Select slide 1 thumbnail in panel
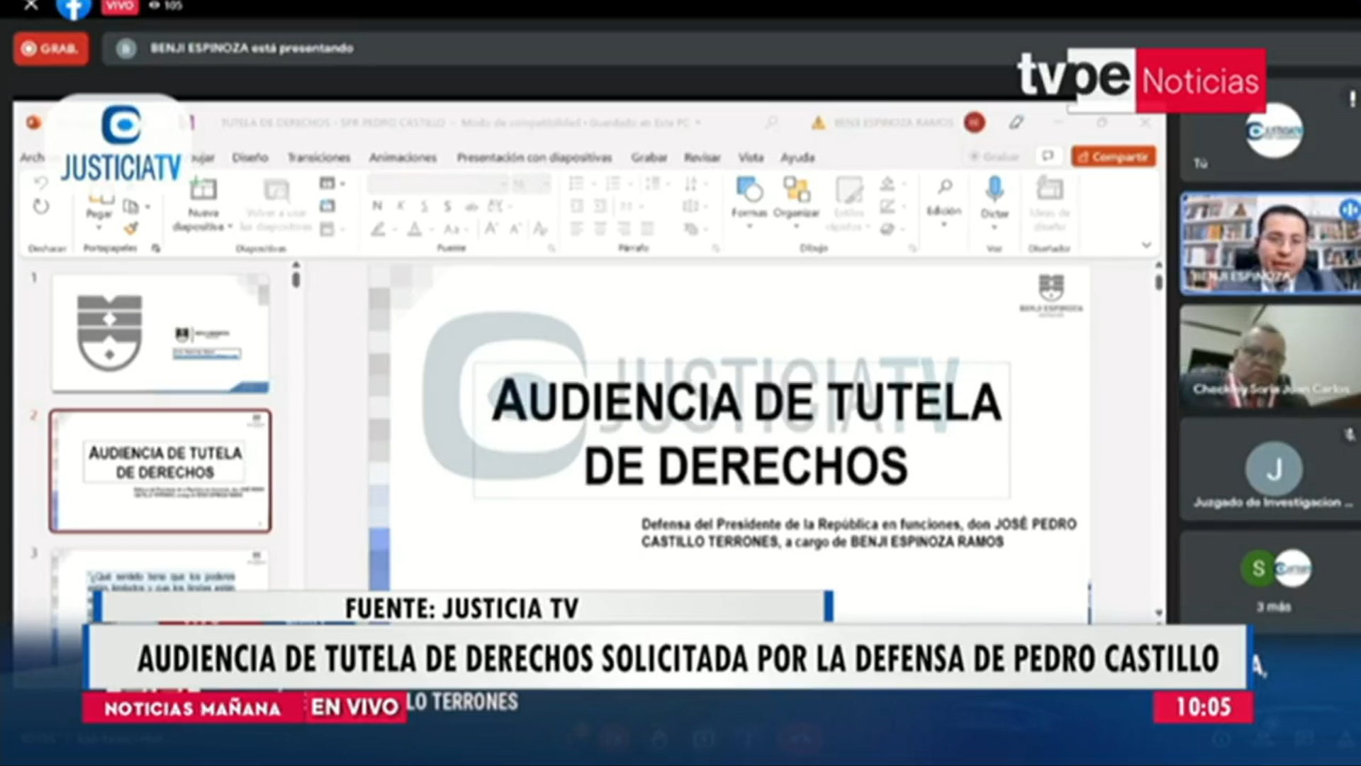Image resolution: width=1361 pixels, height=766 pixels. (160, 333)
